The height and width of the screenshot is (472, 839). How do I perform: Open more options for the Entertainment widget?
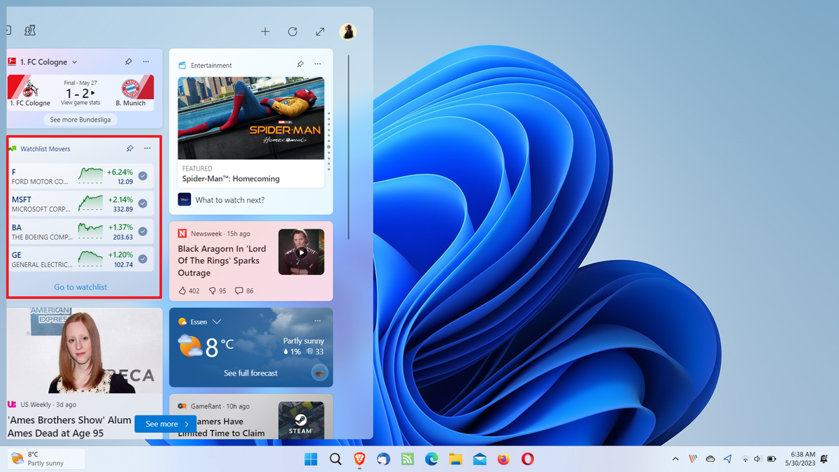tap(317, 64)
